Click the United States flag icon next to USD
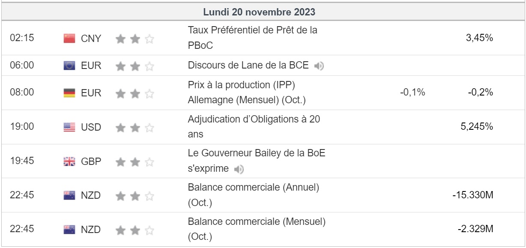This screenshot has height=248, width=526. 69,127
